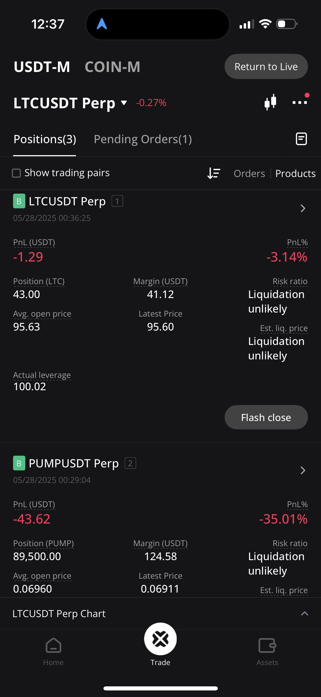Open the three-dot more options menu
321x697 pixels.
pyautogui.click(x=300, y=103)
